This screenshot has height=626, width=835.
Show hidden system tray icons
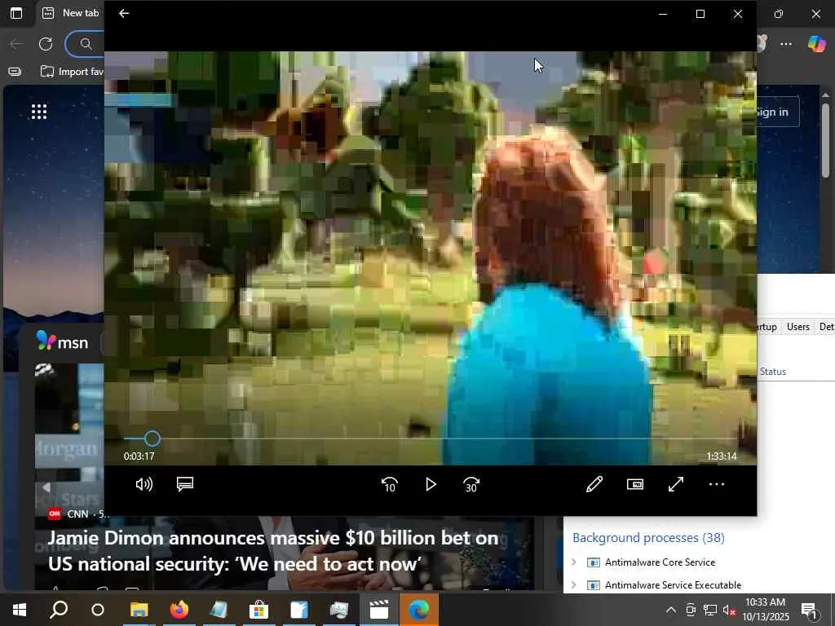[671, 610]
